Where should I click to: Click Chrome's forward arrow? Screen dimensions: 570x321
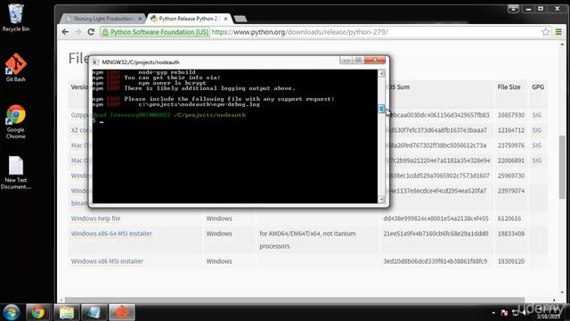point(77,32)
